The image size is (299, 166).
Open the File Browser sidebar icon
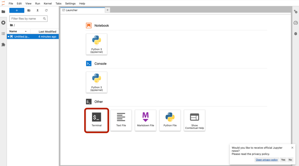[x=3, y=12]
